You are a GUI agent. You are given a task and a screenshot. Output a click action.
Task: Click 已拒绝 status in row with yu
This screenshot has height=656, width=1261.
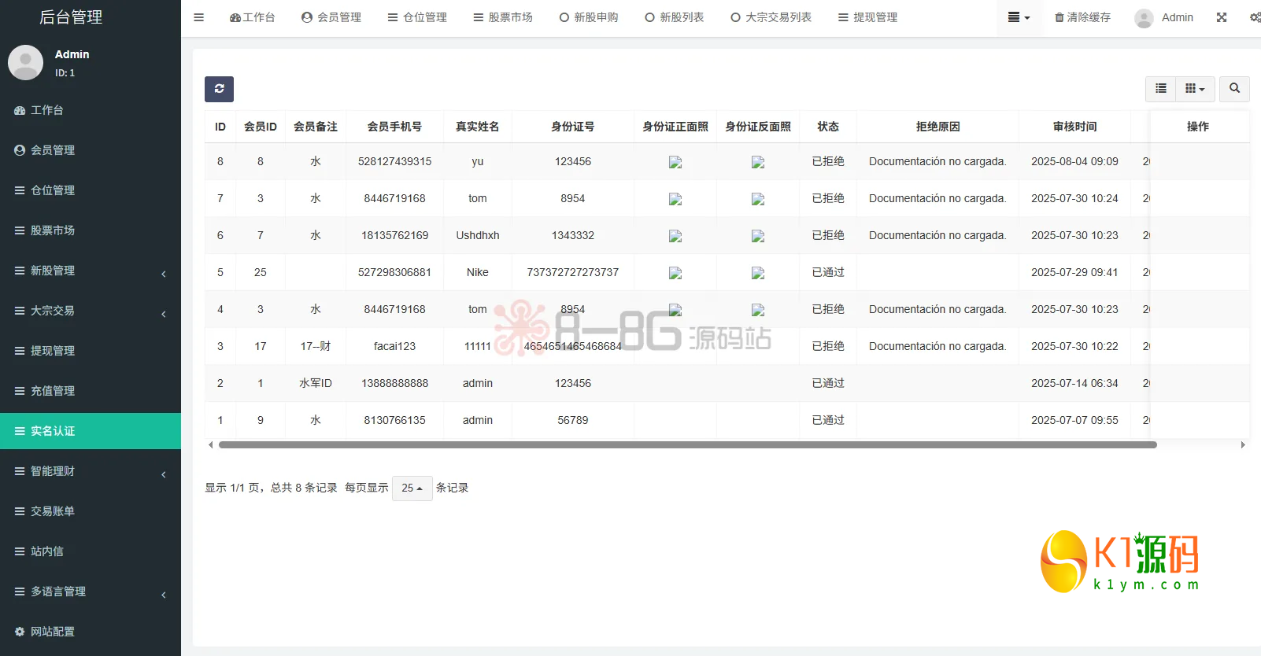[828, 161]
